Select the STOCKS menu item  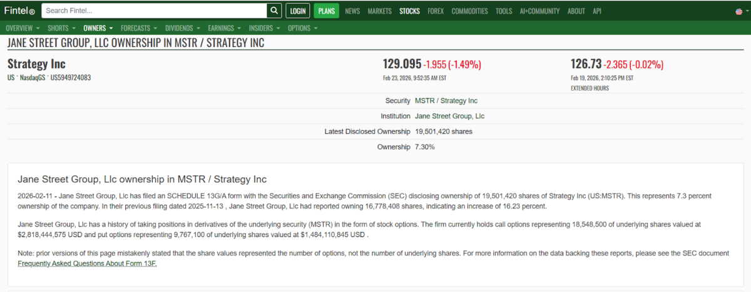point(410,11)
